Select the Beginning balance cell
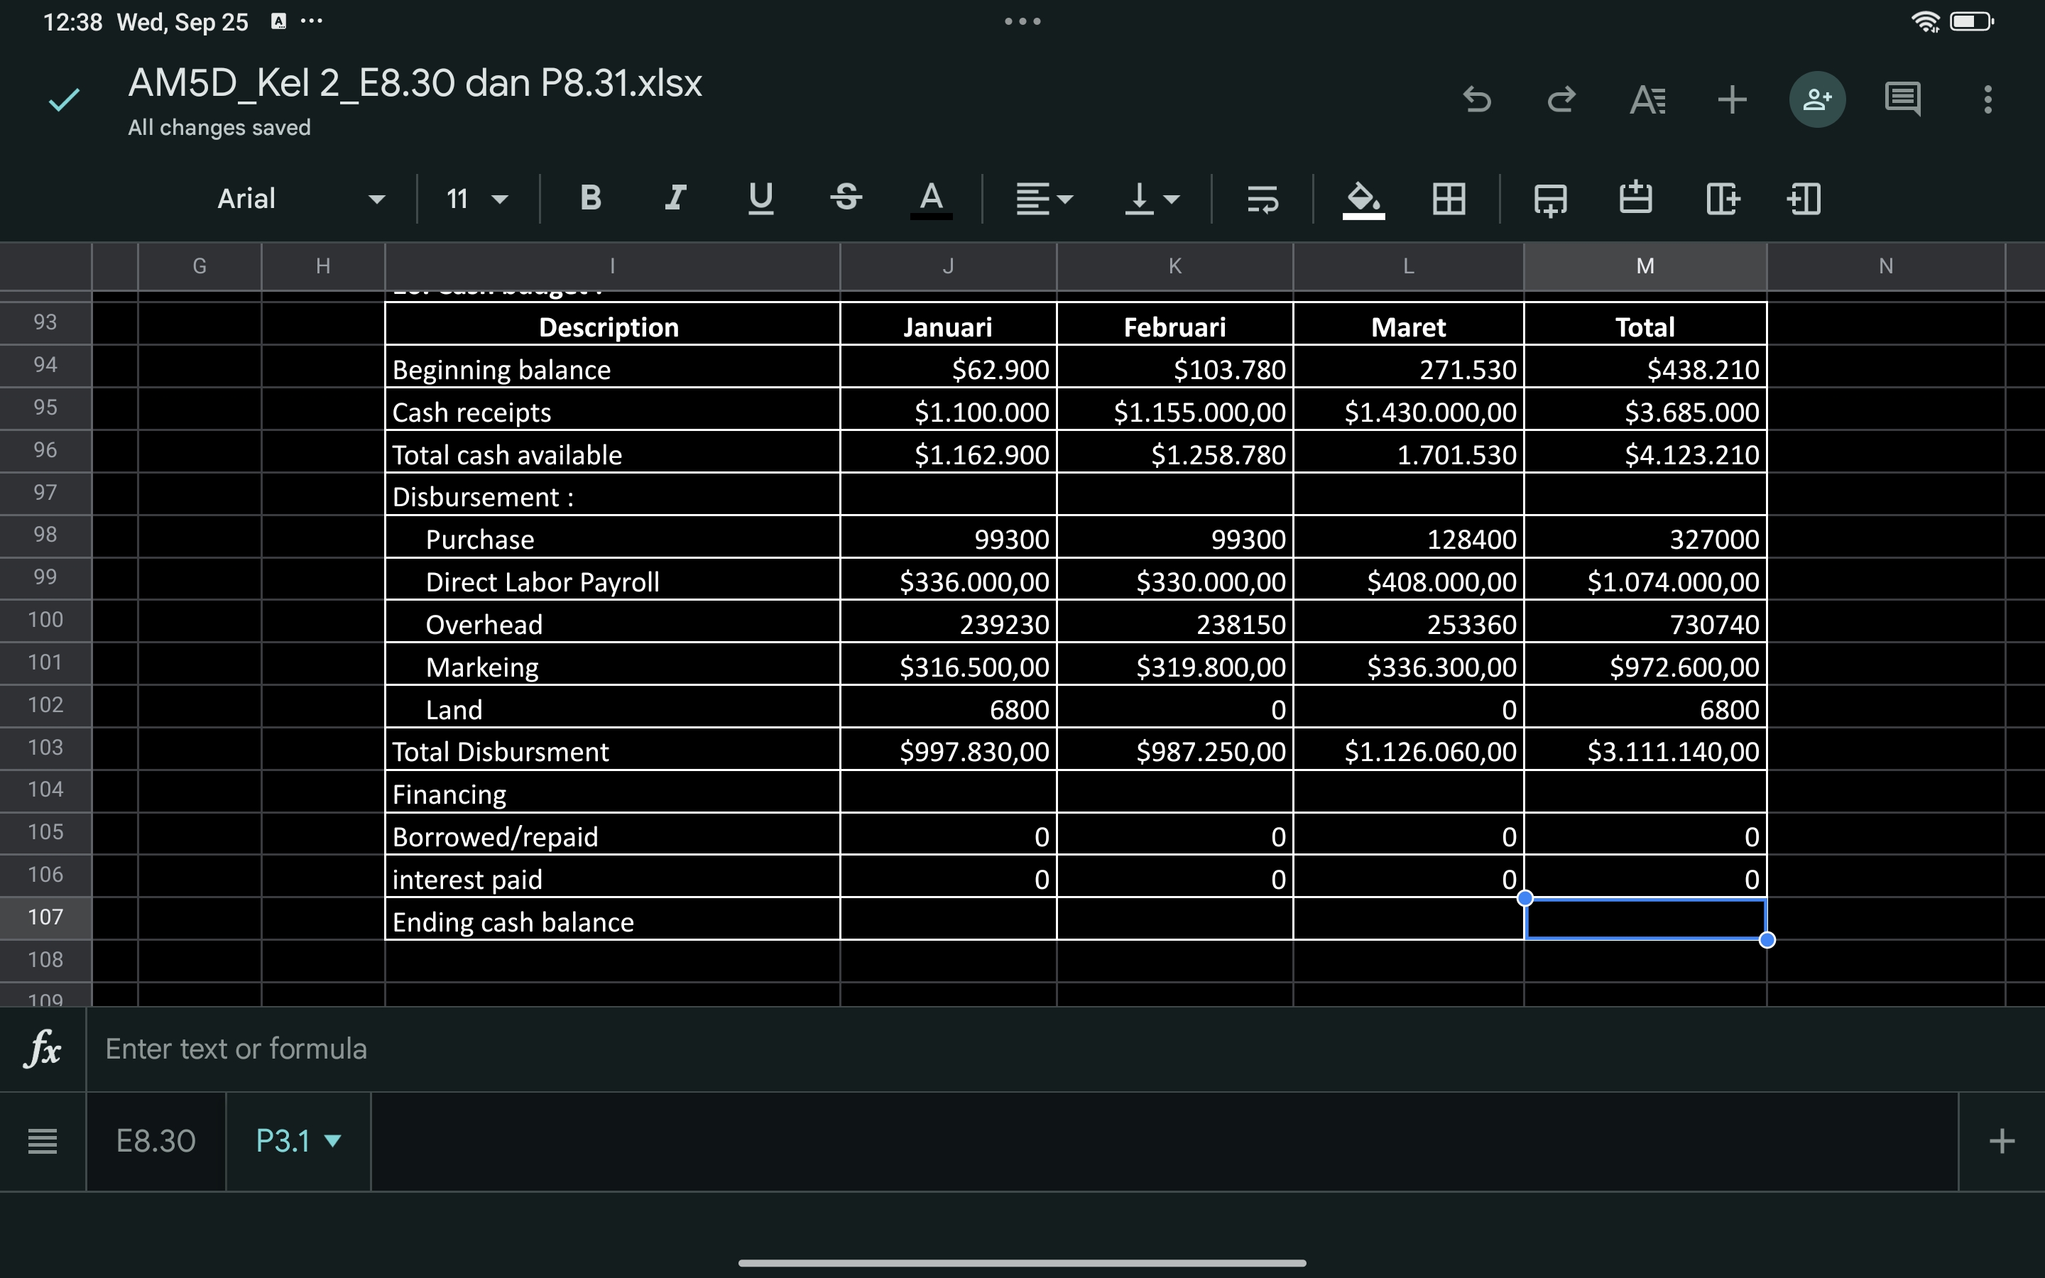Viewport: 2045px width, 1278px height. coord(612,368)
